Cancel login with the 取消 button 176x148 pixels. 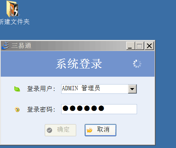click(101, 130)
